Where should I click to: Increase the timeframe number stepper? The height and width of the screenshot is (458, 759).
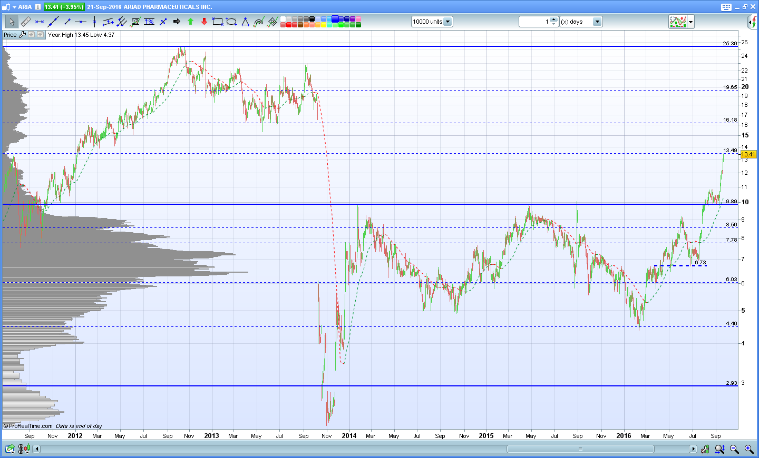[553, 19]
